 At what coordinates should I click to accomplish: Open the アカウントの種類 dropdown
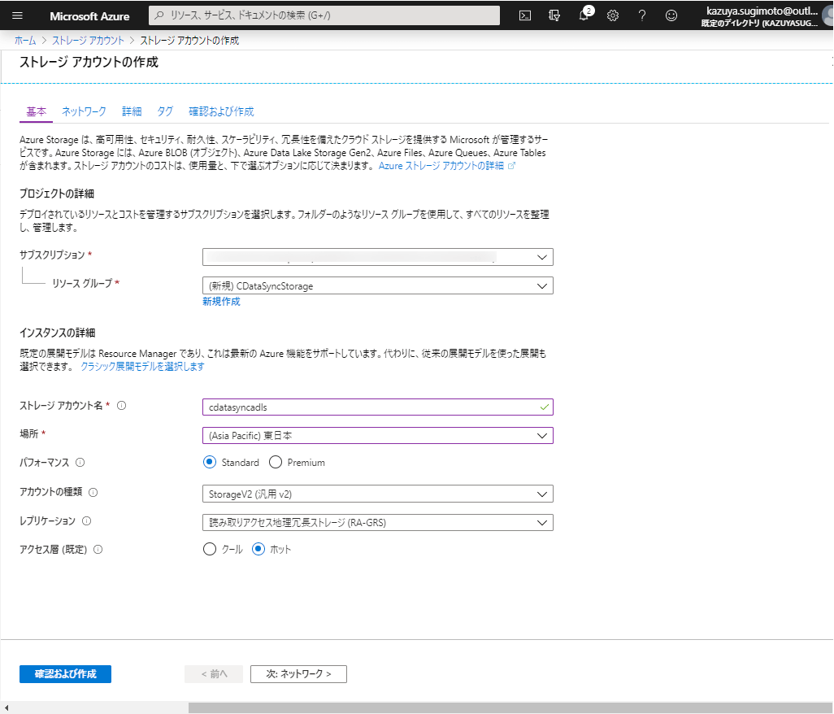tap(378, 494)
